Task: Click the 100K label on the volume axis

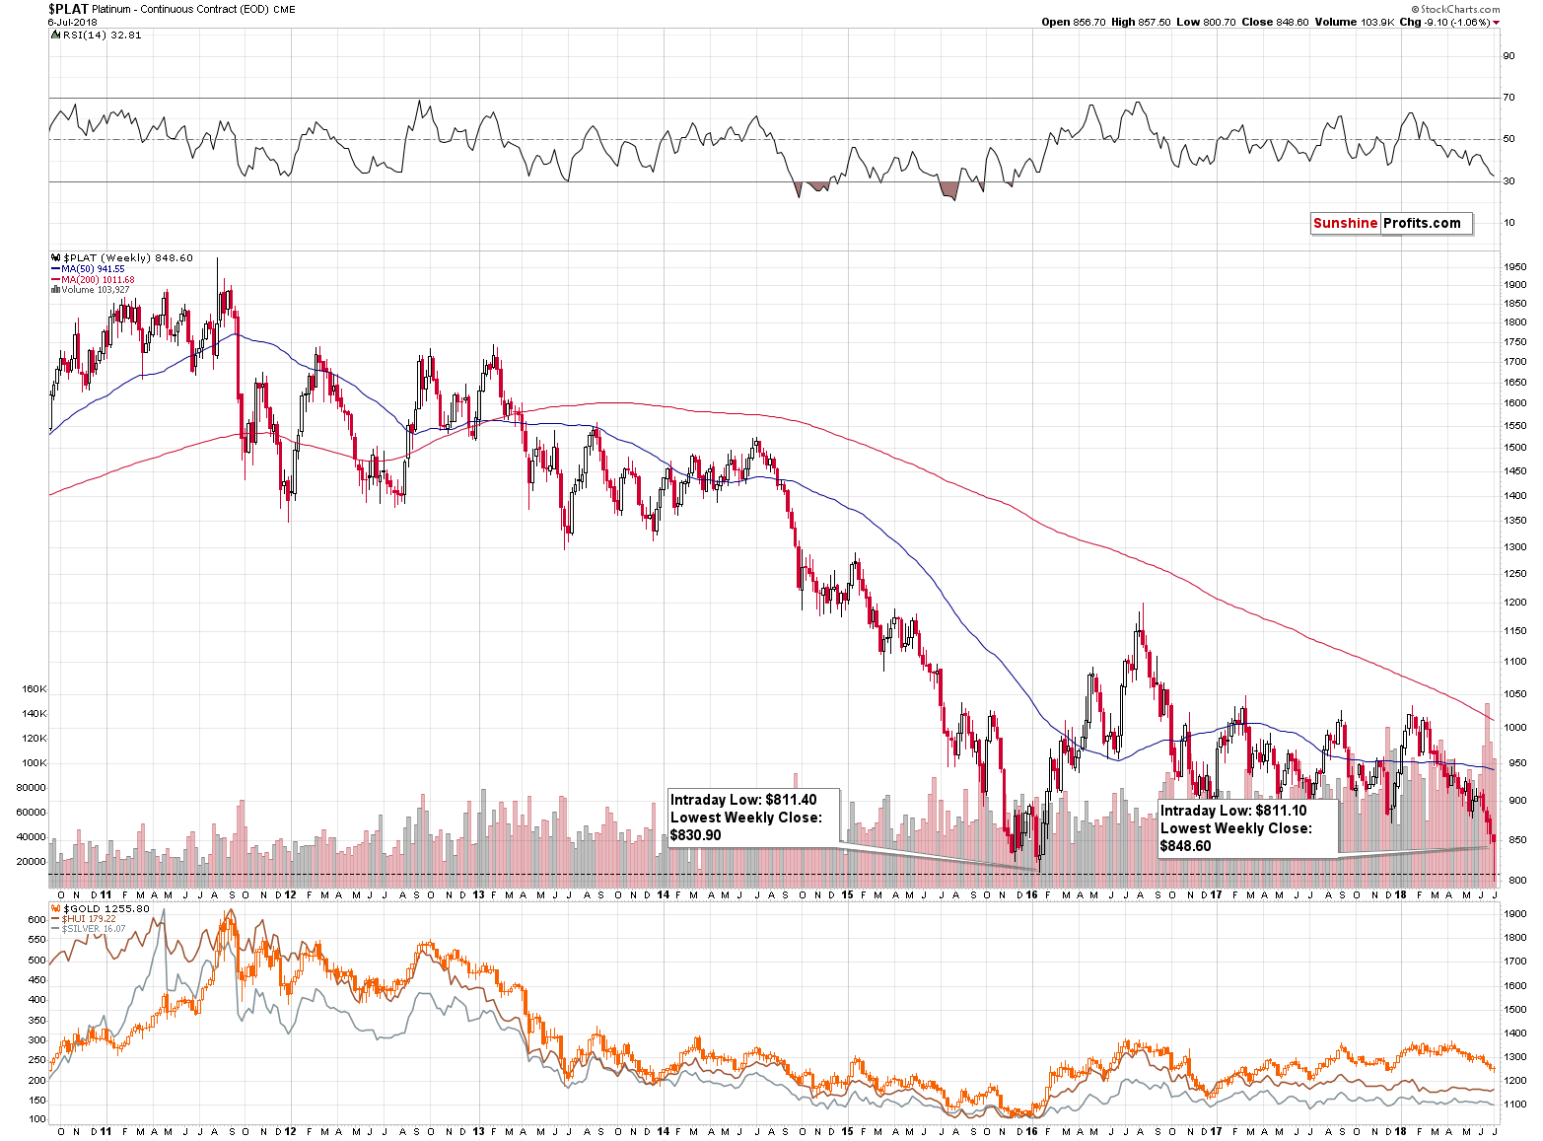Action: click(35, 763)
